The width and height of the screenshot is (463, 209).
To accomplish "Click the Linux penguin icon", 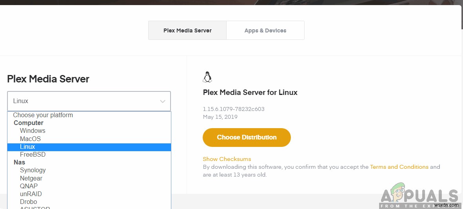I will pyautogui.click(x=207, y=77).
